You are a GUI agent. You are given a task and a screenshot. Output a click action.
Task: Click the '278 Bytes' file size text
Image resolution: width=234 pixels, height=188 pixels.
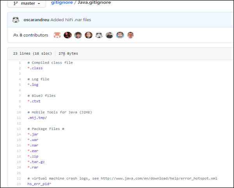(x=68, y=53)
